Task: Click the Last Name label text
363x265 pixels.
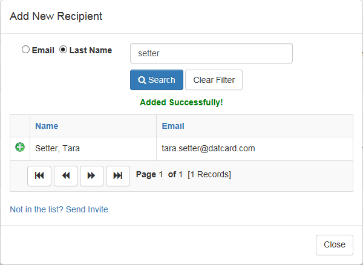Action: tap(91, 50)
